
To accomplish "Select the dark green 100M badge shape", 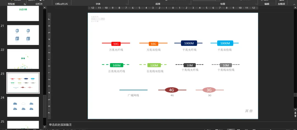I will (x=117, y=65).
